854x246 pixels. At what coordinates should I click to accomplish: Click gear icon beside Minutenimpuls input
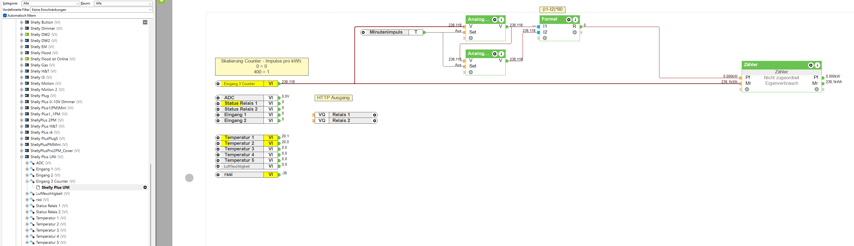coord(363,33)
